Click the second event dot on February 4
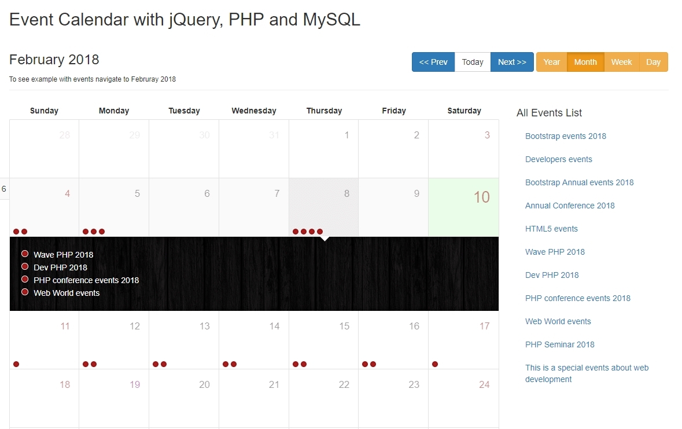 (24, 231)
